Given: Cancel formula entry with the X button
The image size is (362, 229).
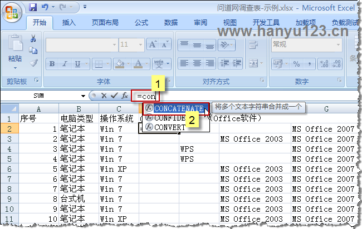Looking at the screenshot, I should pyautogui.click(x=104, y=96).
